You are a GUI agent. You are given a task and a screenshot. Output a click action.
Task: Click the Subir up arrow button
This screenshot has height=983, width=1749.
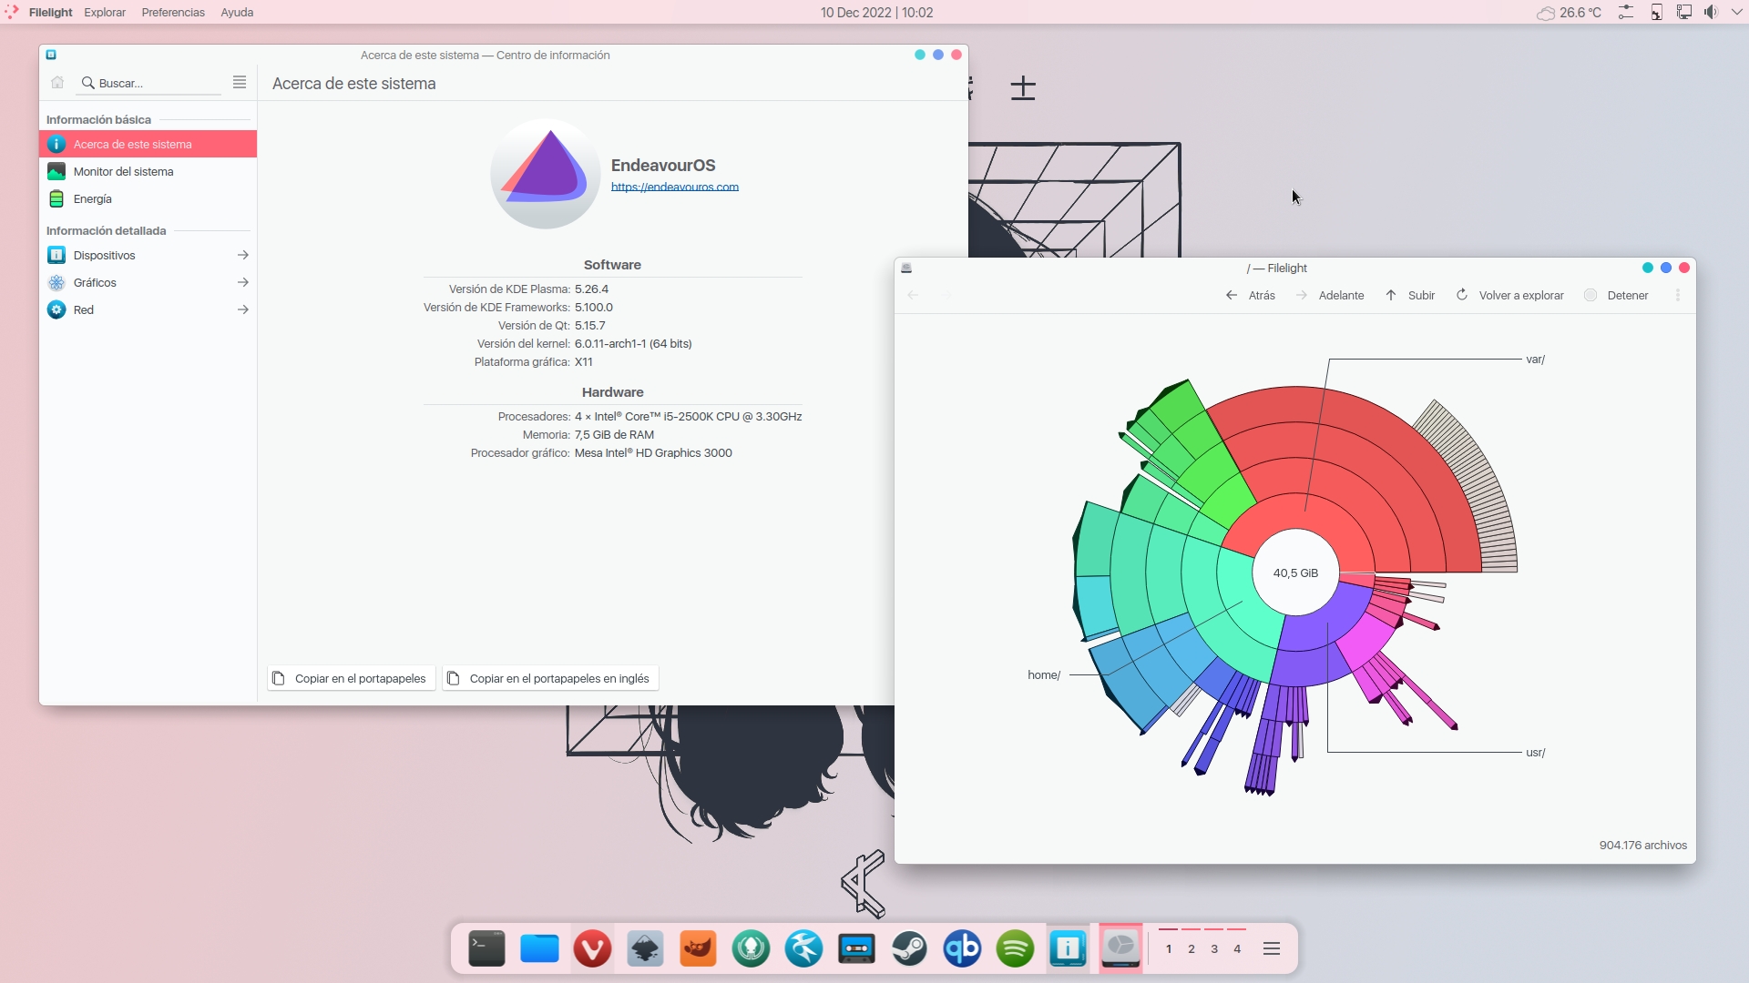[x=1391, y=295]
